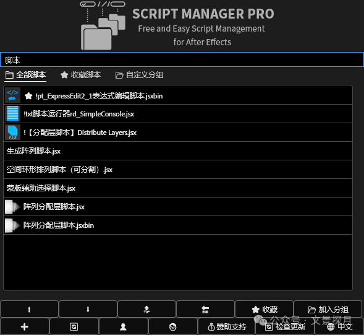Open the author profile person icon
Screen dimensions: 364x335
(123, 327)
